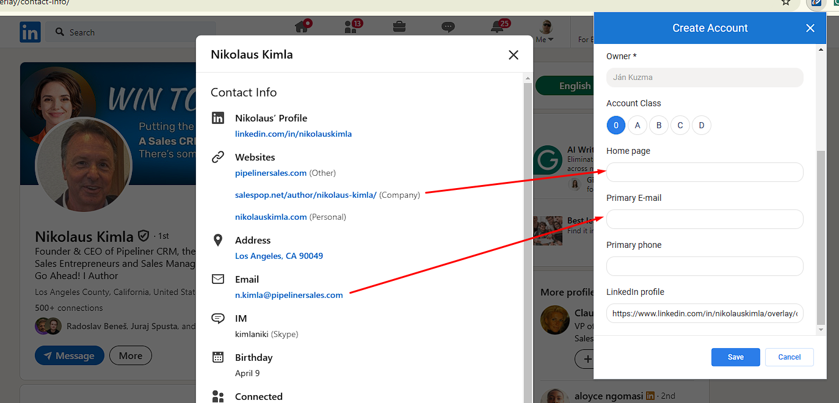
Task: Click the Message button on profile
Action: [x=70, y=355]
